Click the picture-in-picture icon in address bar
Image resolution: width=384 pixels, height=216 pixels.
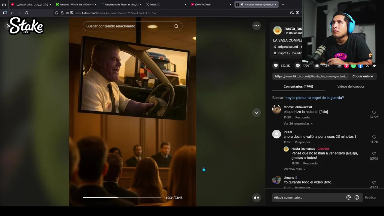tap(292, 13)
